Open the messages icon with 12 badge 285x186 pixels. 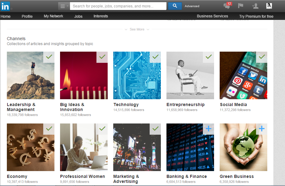[227, 6]
